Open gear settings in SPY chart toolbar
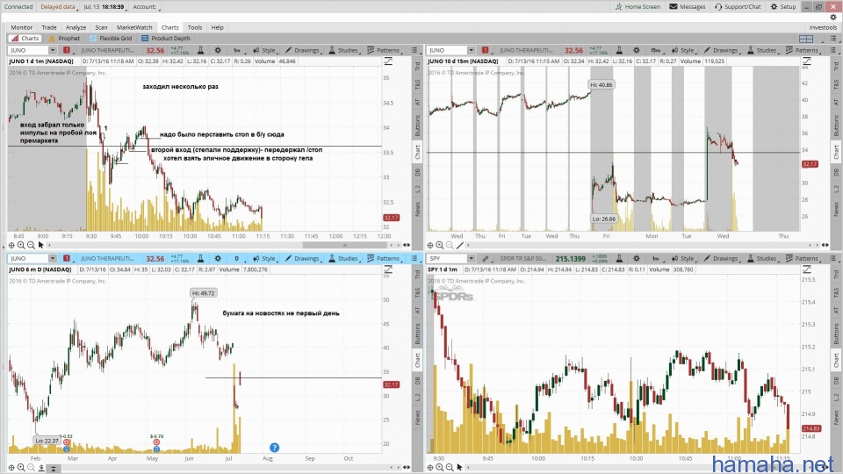The height and width of the screenshot is (474, 843). [637, 258]
